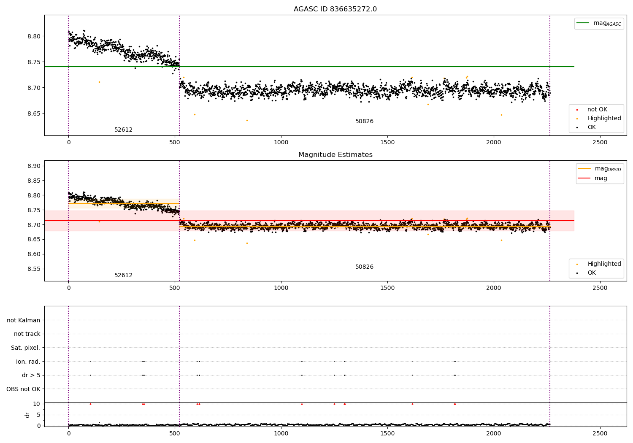Click x-axis tick '1000' in top plot

pos(281,142)
